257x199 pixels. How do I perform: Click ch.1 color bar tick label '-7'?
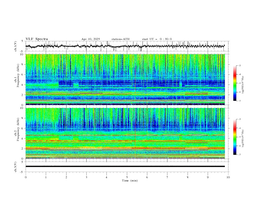[239, 101]
